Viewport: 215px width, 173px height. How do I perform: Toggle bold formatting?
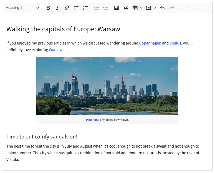click(48, 8)
